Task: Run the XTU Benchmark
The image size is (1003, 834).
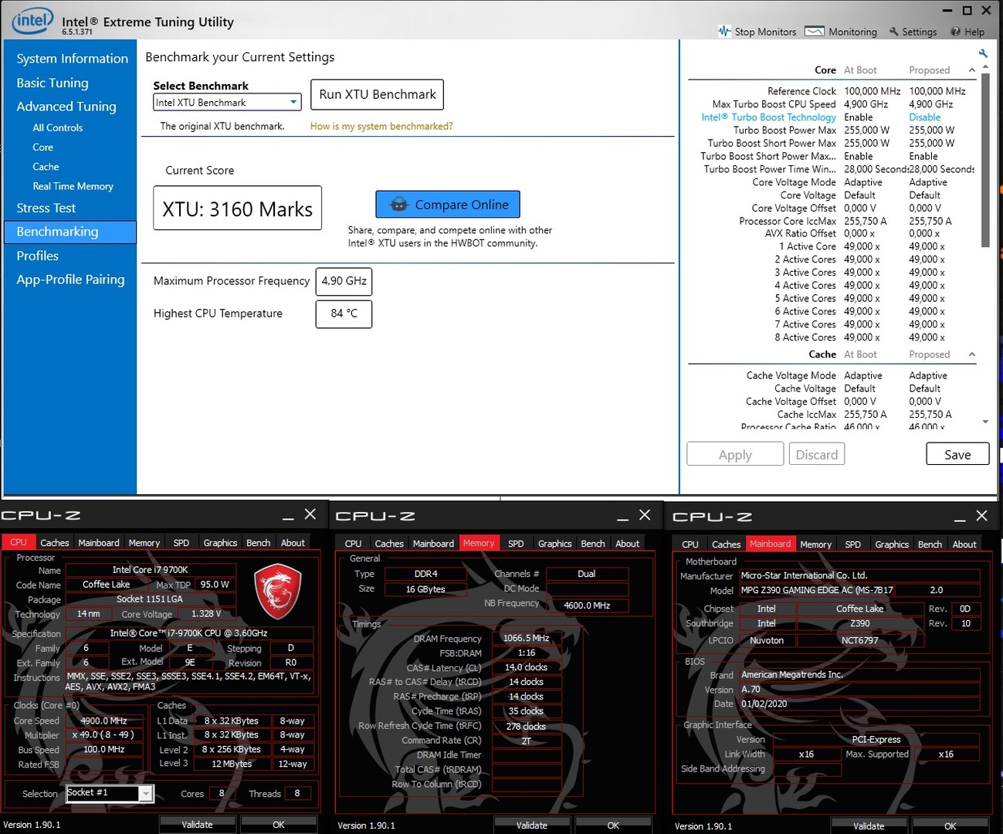Action: [377, 94]
